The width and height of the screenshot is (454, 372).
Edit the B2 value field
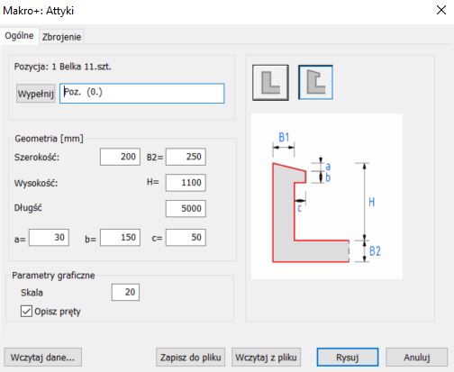click(186, 157)
